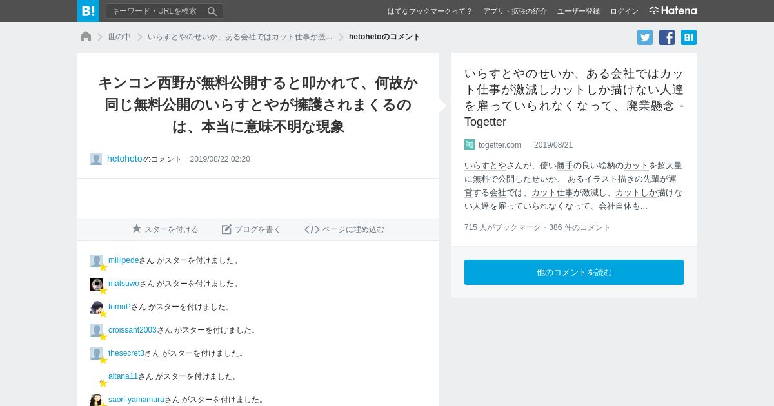774x406 pixels.
Task: Open thesecret3 user link
Action: [126, 353]
